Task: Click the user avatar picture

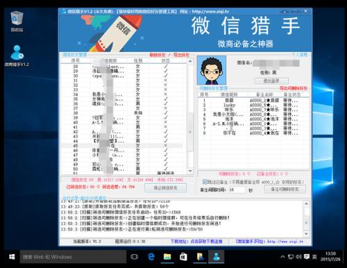Action: click(x=211, y=70)
